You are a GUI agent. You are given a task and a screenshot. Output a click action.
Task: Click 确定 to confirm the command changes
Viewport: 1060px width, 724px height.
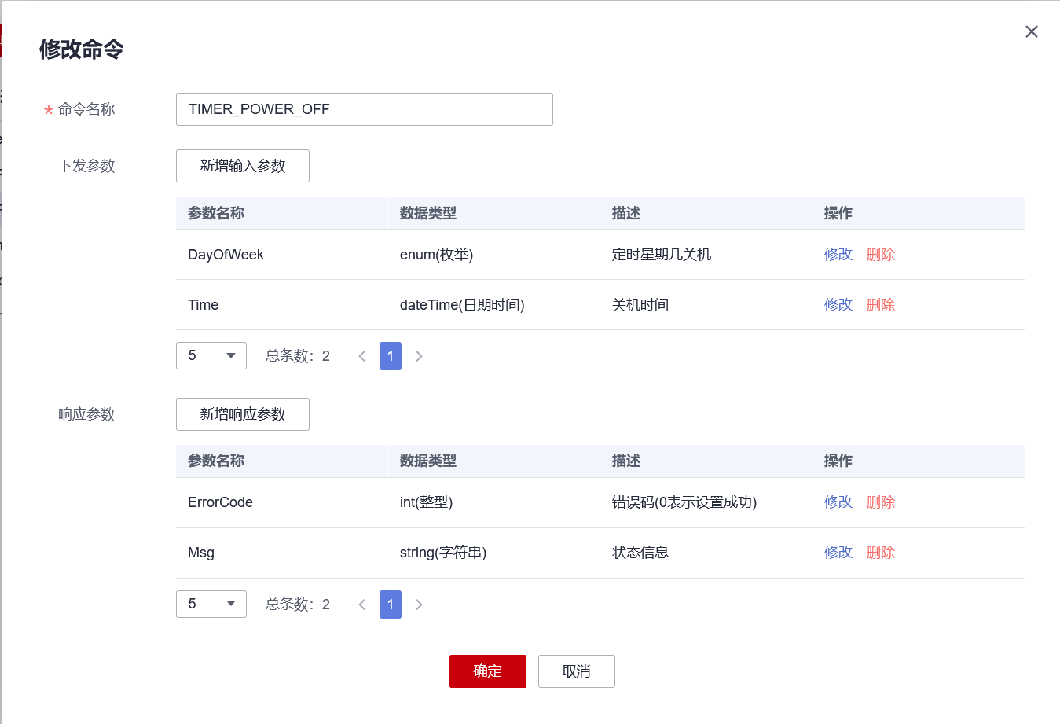pyautogui.click(x=487, y=671)
